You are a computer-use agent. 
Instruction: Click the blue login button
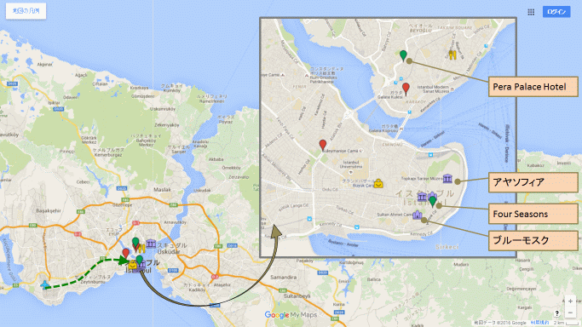pos(556,12)
